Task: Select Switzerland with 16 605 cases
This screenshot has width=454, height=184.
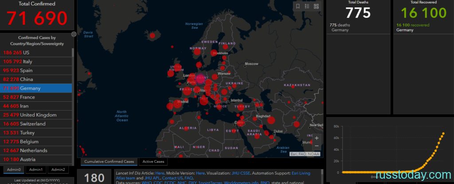Action: (x=36, y=124)
